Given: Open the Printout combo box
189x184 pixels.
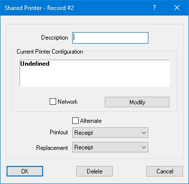Looking at the screenshot, I should click(x=110, y=133).
